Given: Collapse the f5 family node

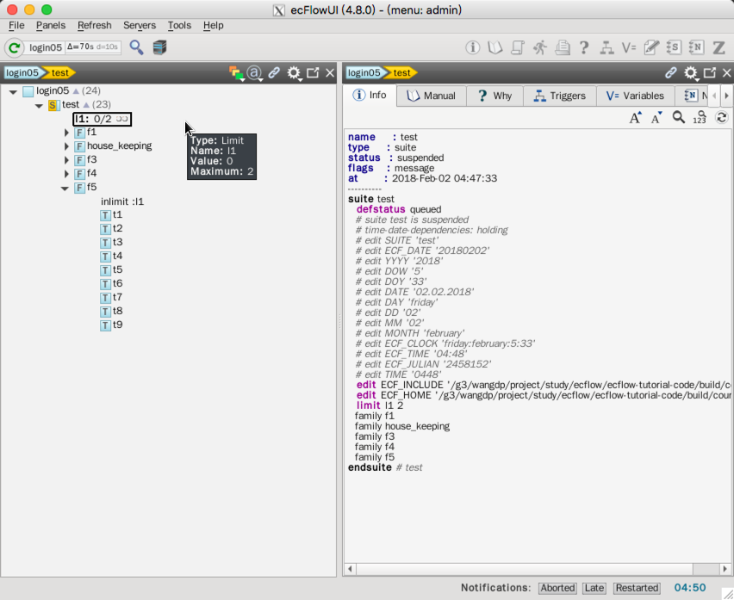Looking at the screenshot, I should point(65,189).
